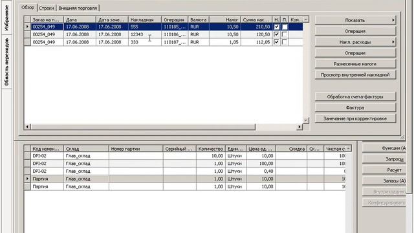414x233 pixels.
Task: Open the Показать menu button
Action: 355,20
